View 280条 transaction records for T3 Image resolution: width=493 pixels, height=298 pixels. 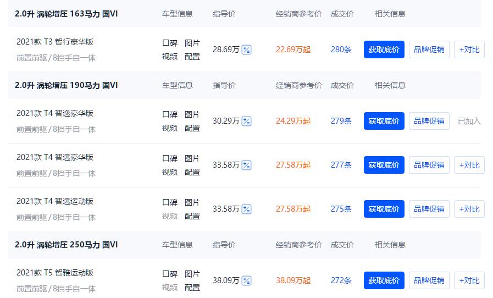tap(341, 49)
